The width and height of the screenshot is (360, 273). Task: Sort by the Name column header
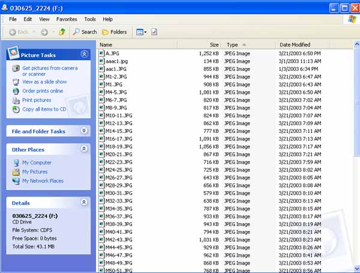tap(137, 44)
